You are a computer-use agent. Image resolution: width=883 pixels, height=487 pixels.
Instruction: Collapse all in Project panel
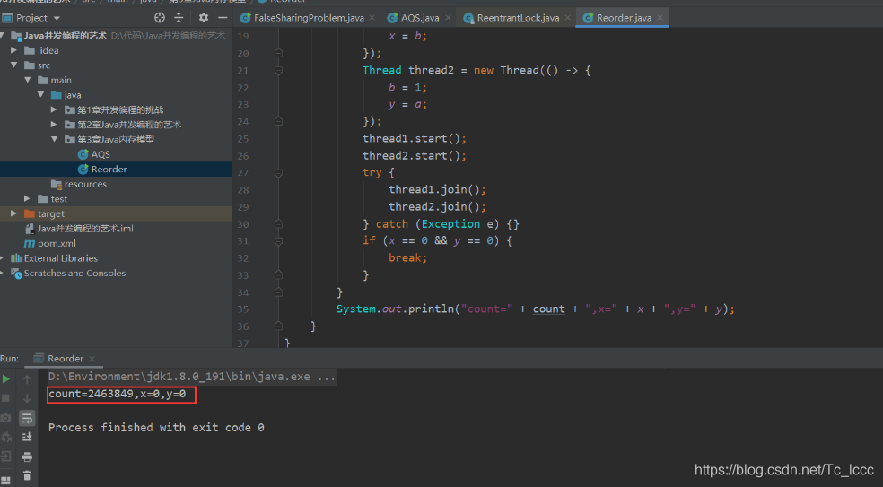pos(179,17)
